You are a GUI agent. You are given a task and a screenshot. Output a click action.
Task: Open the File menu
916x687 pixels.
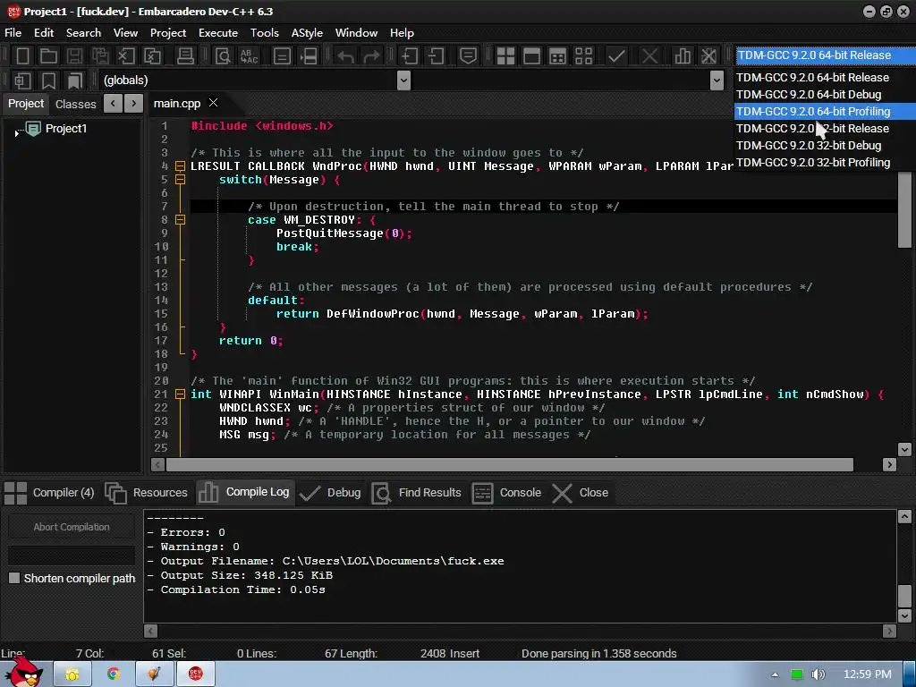[13, 33]
